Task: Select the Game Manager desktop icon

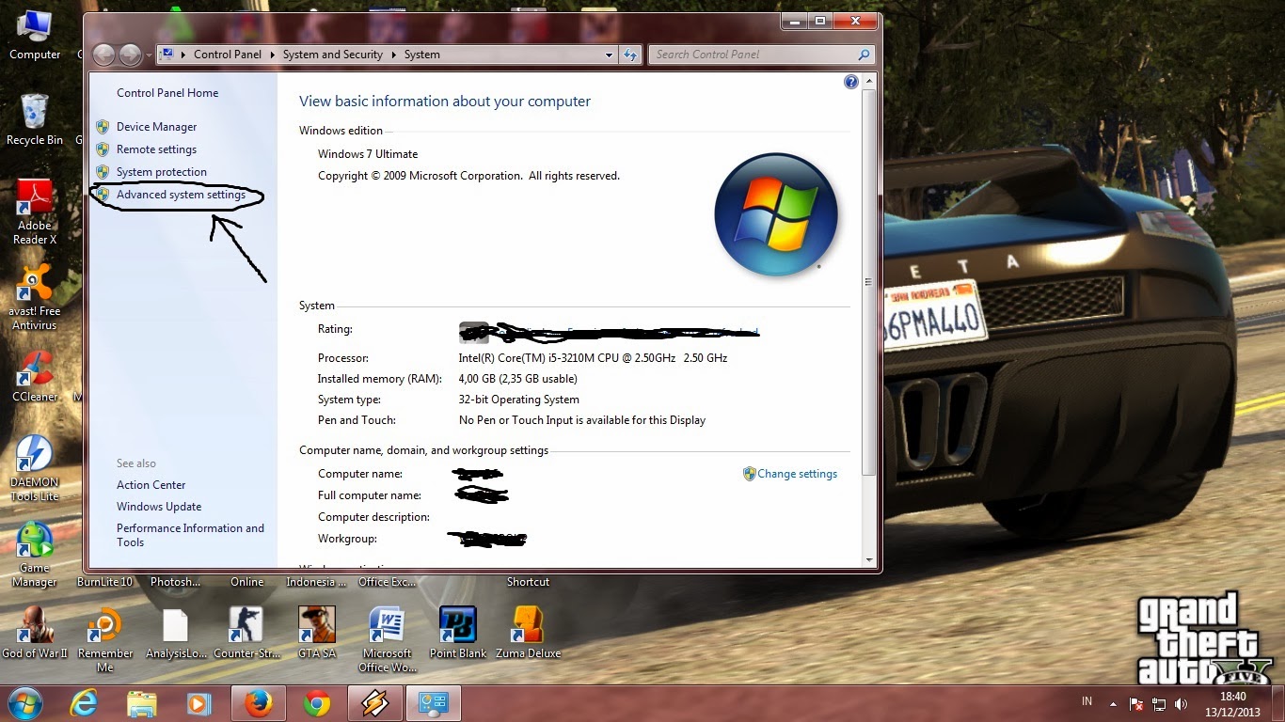Action: (x=35, y=554)
